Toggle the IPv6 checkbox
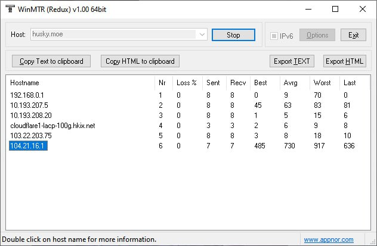The image size is (377, 246). pyautogui.click(x=274, y=36)
